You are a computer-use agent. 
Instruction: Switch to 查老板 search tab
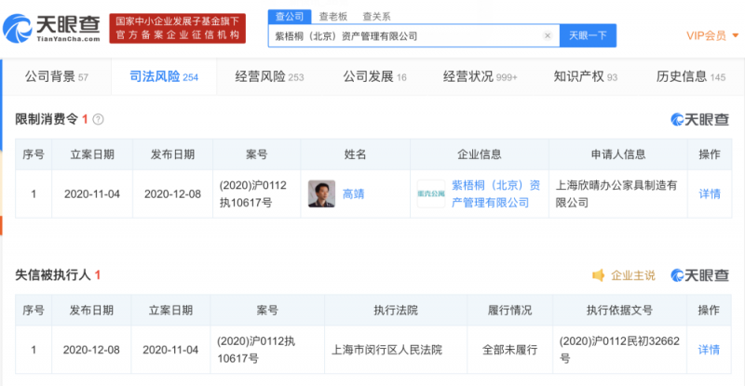(332, 16)
